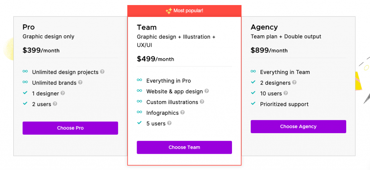This screenshot has height=170, width=370.
Task: Open help tooltip next to Unlimited brands
Action: 80,82
